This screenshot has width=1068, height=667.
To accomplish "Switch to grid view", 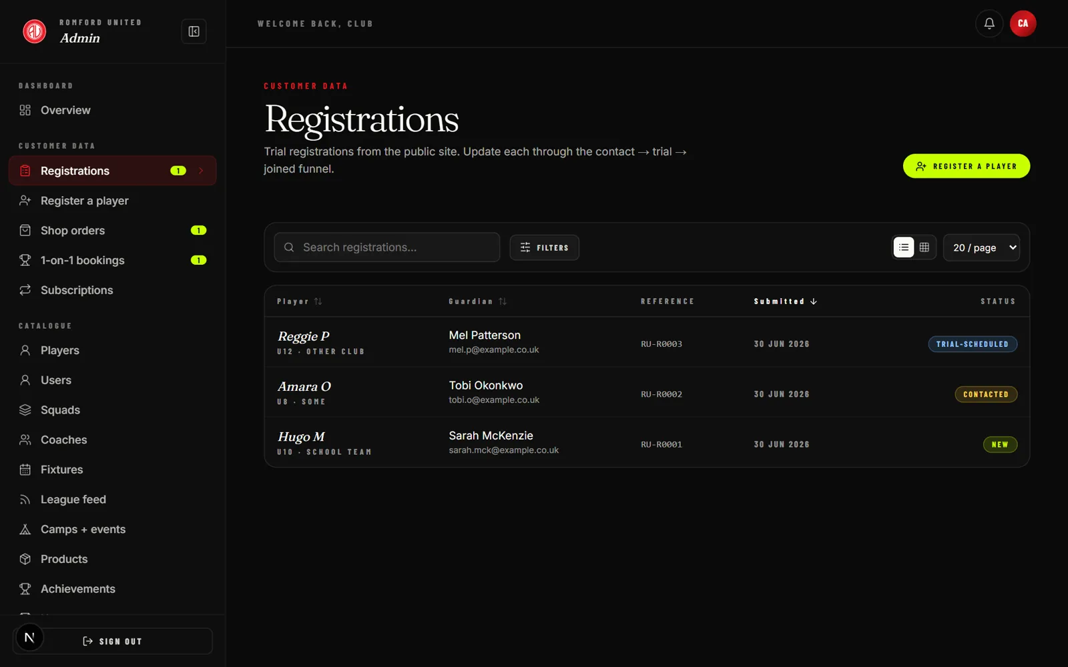I will tap(924, 247).
